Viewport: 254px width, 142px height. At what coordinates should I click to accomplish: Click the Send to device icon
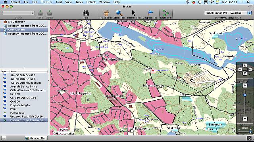40,13
